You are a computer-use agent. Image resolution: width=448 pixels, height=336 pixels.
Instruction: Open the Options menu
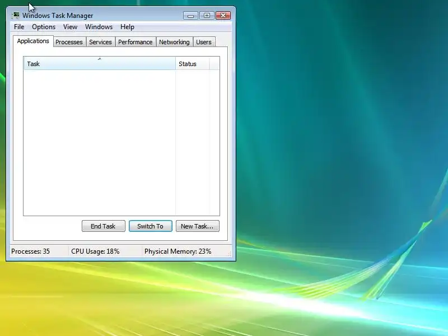click(x=44, y=27)
